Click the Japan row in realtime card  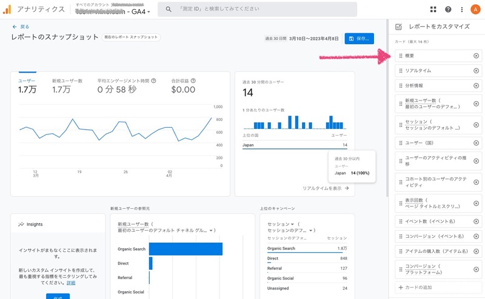coord(295,145)
